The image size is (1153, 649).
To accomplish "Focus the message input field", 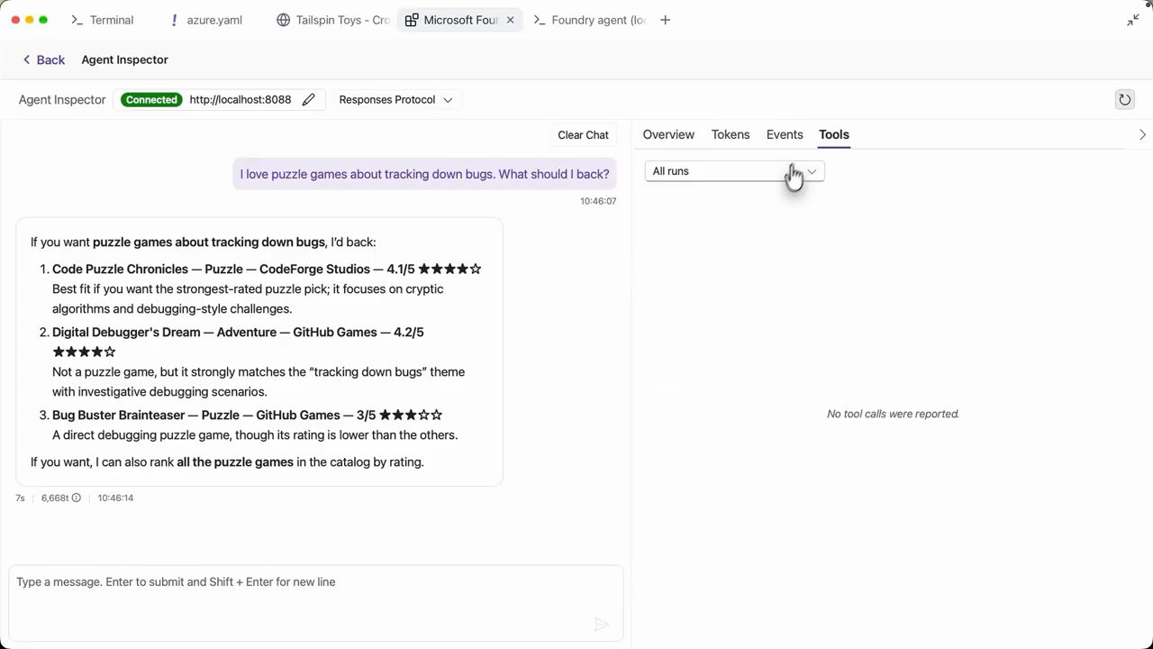I will click(x=316, y=603).
